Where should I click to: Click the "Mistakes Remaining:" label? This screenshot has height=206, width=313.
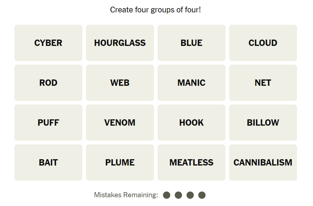coord(126,195)
